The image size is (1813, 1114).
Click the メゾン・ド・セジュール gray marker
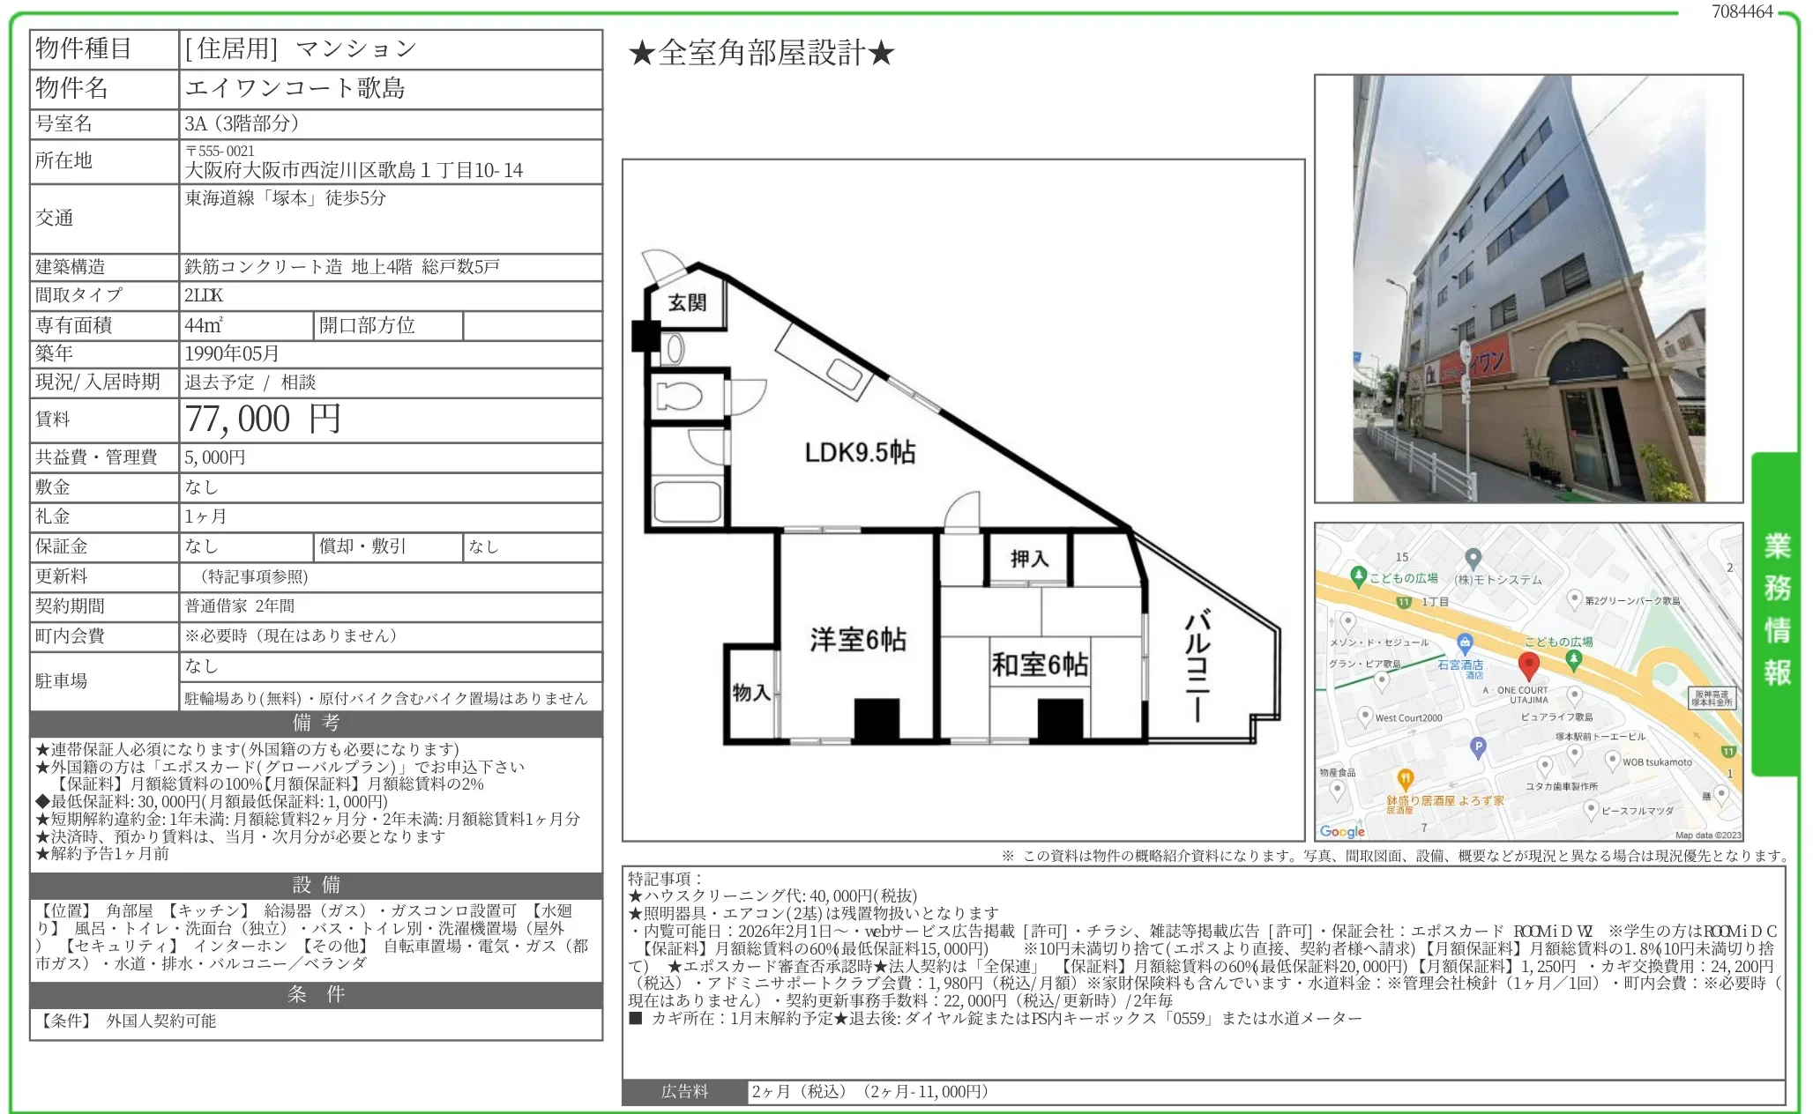(1347, 620)
